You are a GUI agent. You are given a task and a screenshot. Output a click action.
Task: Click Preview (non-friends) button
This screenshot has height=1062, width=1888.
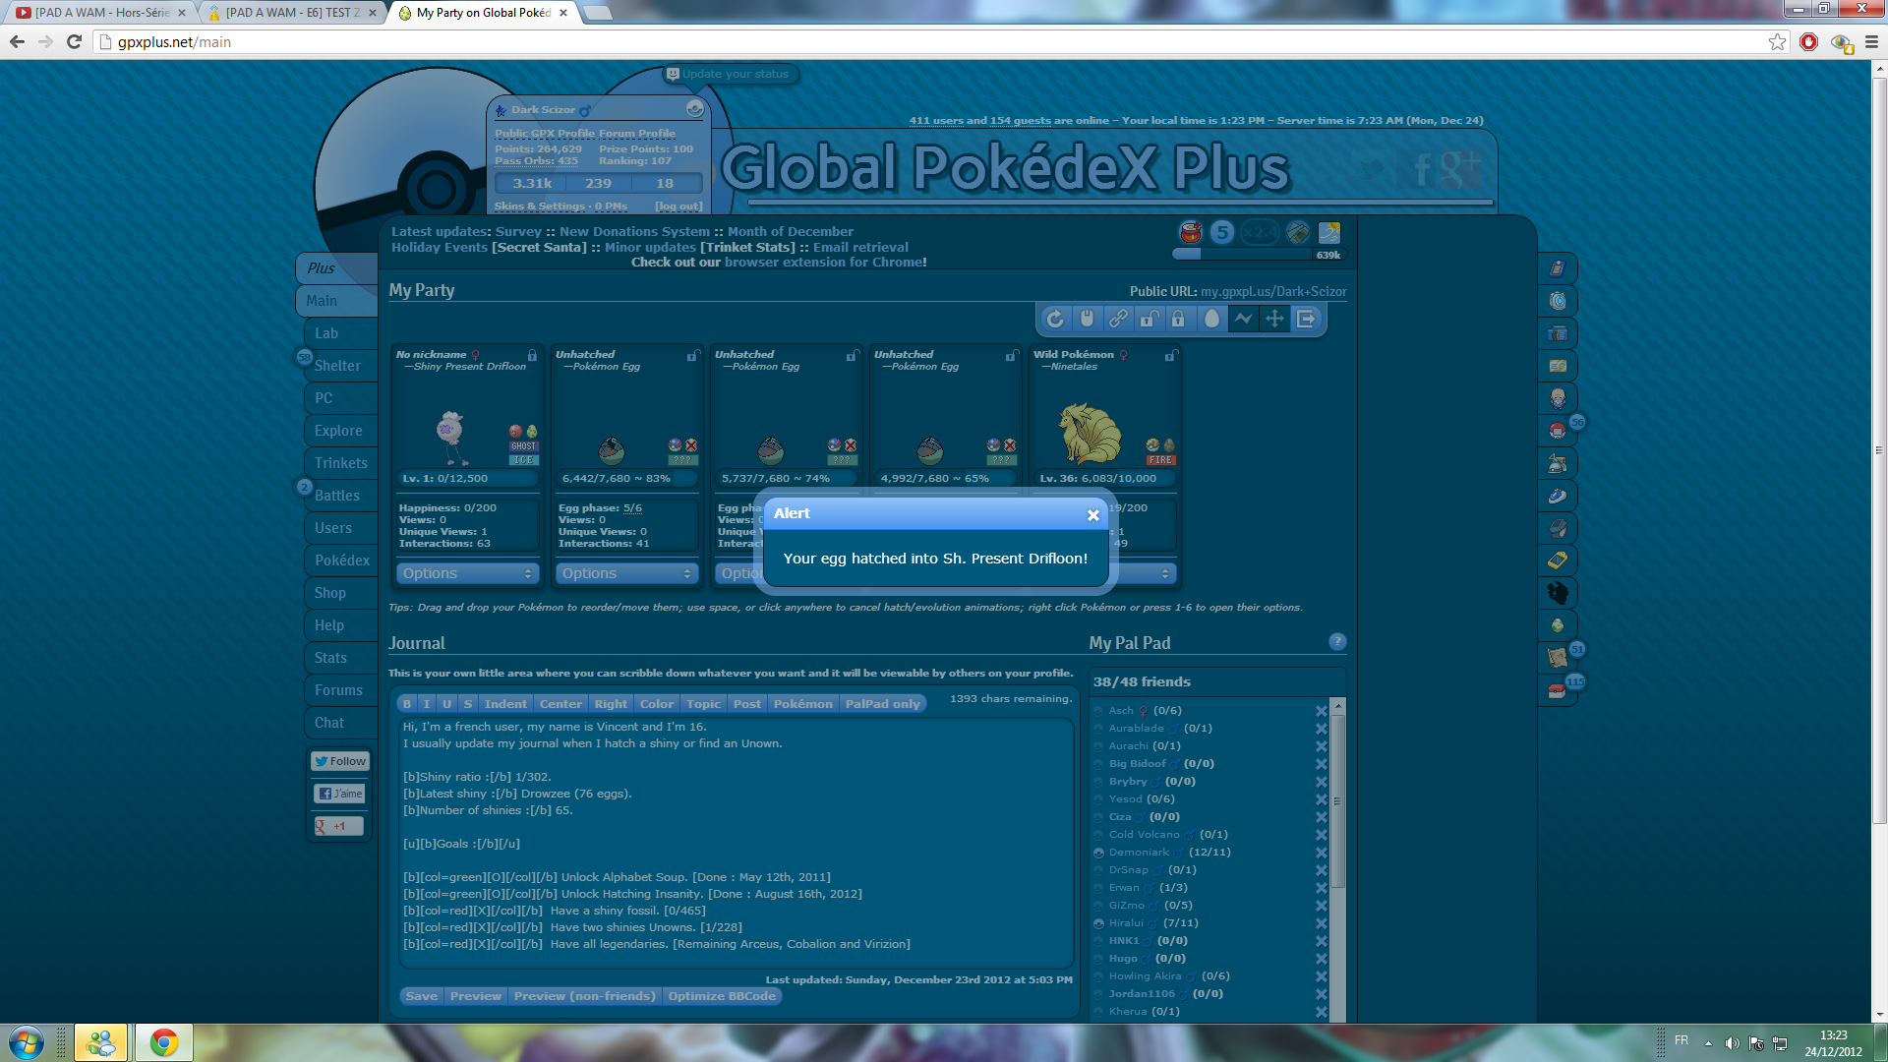tap(584, 996)
